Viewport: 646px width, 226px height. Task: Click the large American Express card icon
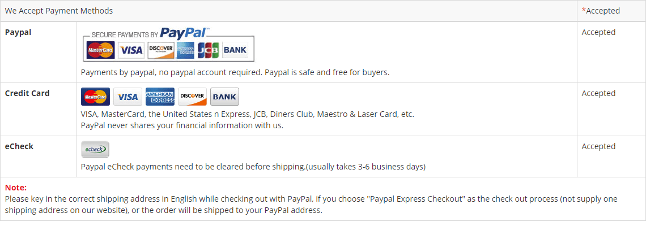coord(160,97)
